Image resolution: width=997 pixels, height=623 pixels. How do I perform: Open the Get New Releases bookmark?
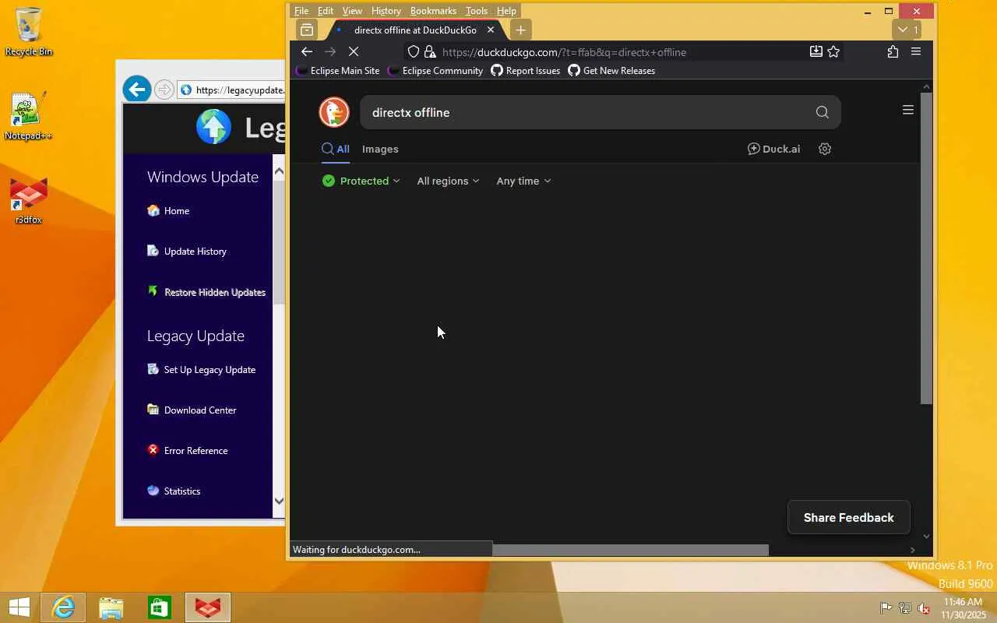pos(611,71)
